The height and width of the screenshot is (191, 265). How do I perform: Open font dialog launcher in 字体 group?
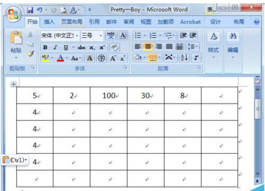[x=125, y=67]
